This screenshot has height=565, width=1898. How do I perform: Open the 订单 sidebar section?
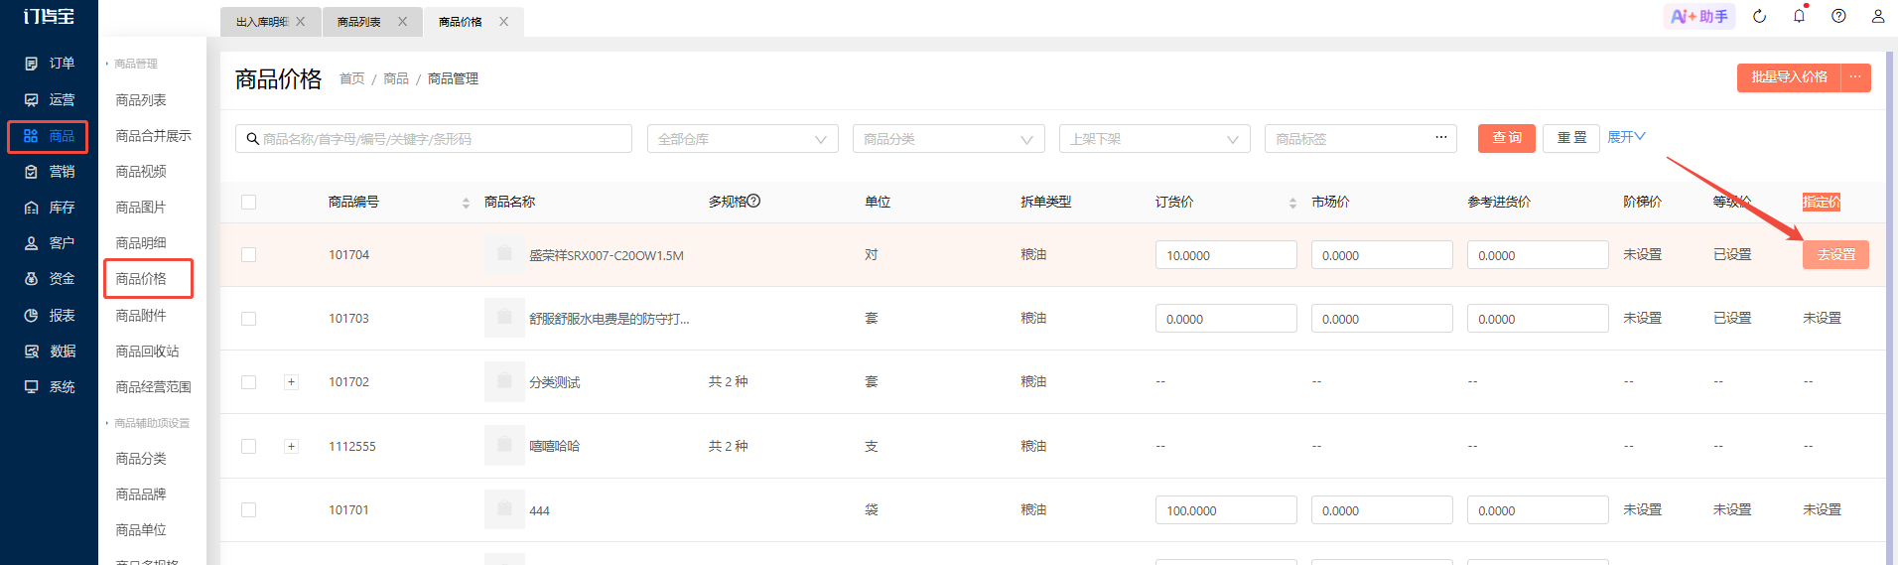pyautogui.click(x=49, y=64)
